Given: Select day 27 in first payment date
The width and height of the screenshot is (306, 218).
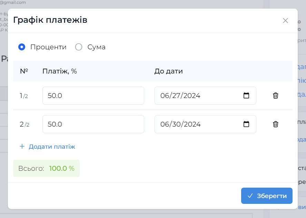Looking at the screenshot, I should (x=176, y=96).
